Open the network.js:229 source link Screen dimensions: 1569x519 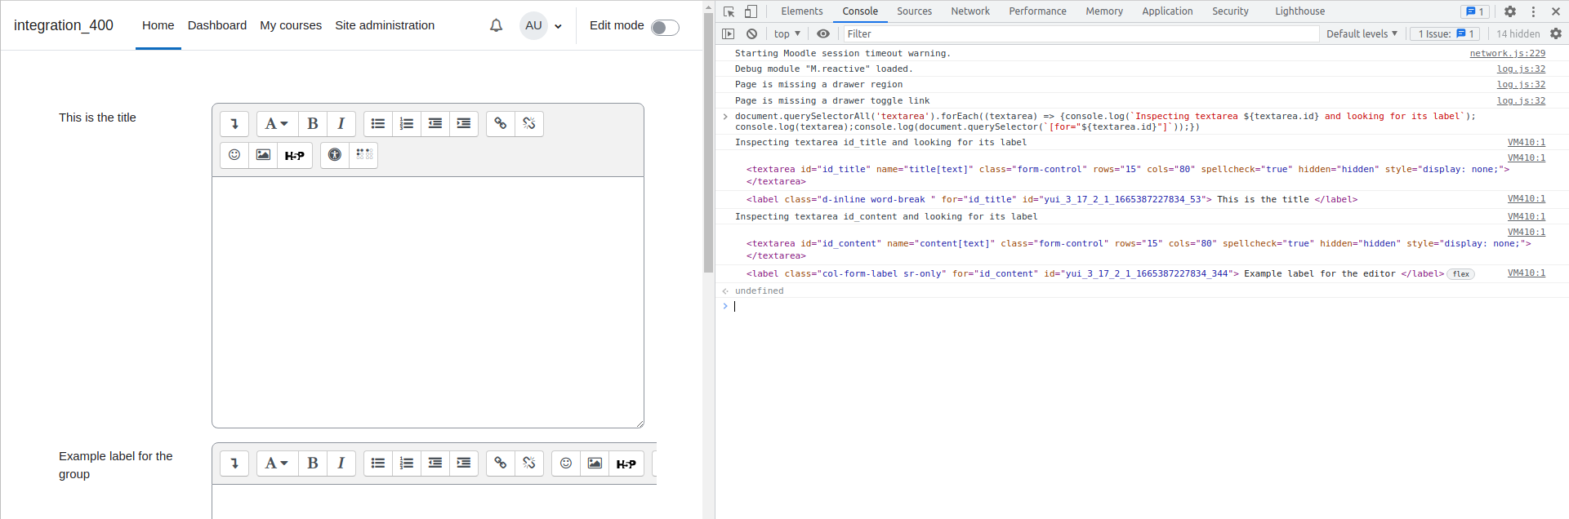coord(1508,53)
